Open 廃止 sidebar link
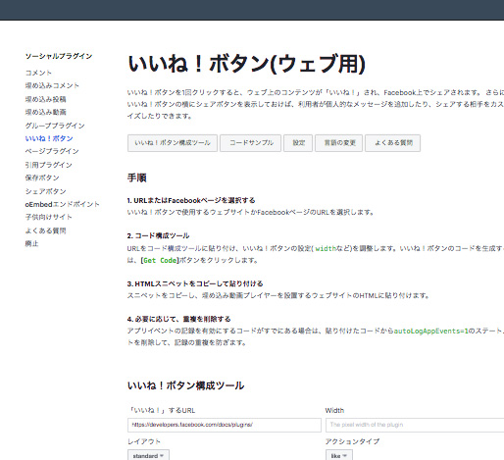The image size is (504, 460). click(31, 243)
